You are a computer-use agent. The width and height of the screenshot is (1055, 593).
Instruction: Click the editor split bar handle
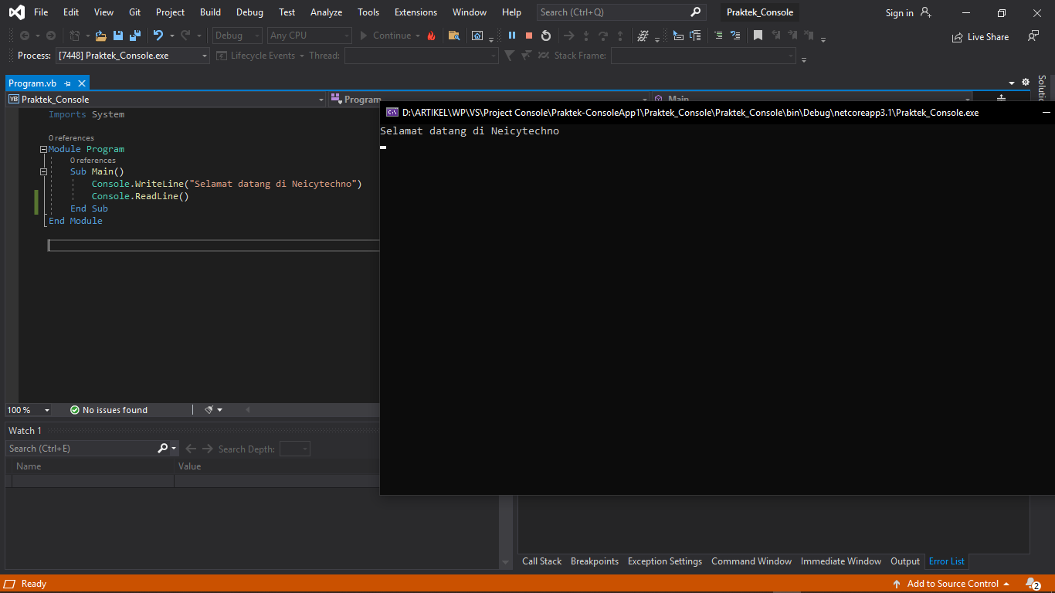pos(1001,98)
